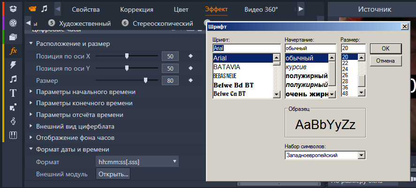Select the Эффект tab
The image size is (416, 188).
(x=216, y=9)
